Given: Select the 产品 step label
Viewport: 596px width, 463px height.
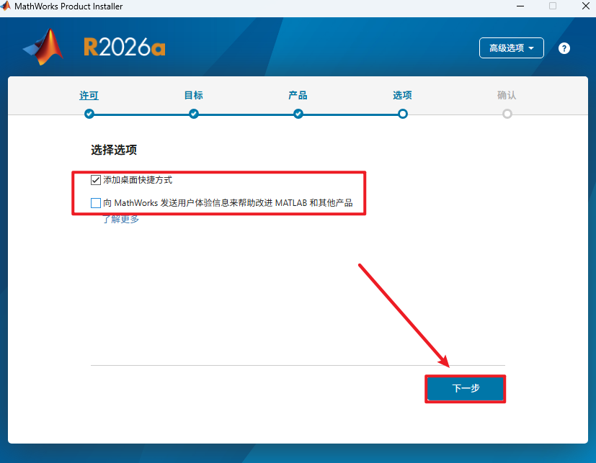Looking at the screenshot, I should 298,95.
